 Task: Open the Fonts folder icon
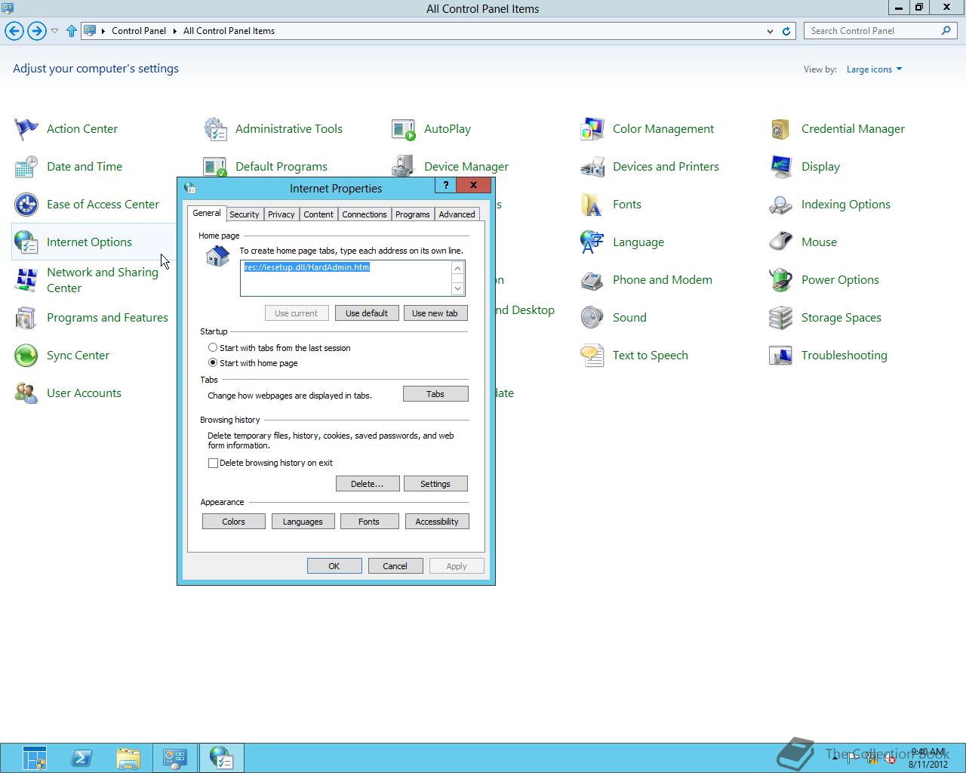592,205
